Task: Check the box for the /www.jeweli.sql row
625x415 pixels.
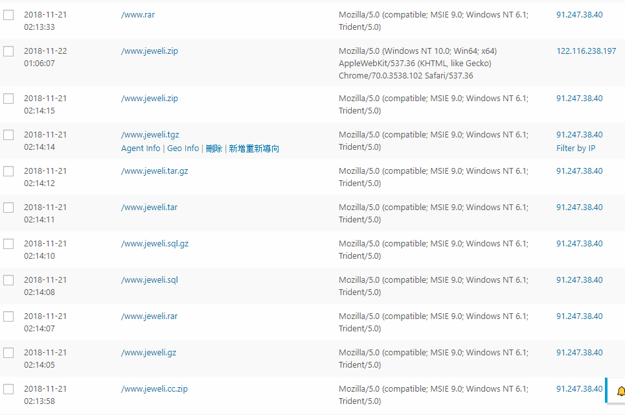Action: [8, 280]
